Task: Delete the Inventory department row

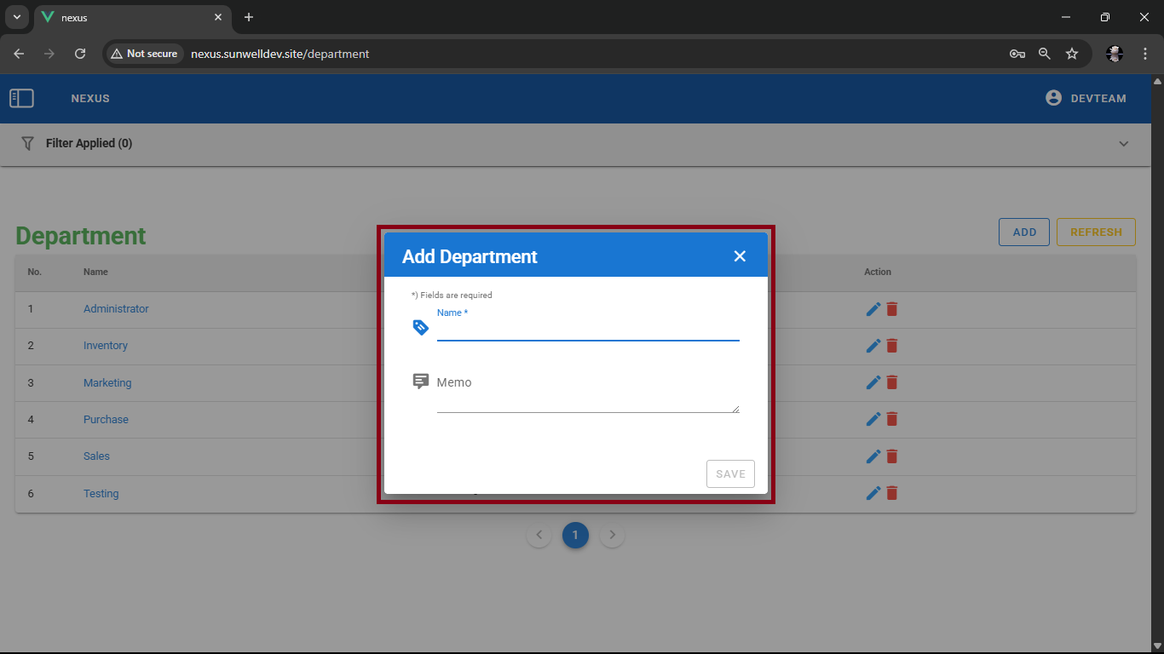Action: click(x=892, y=346)
